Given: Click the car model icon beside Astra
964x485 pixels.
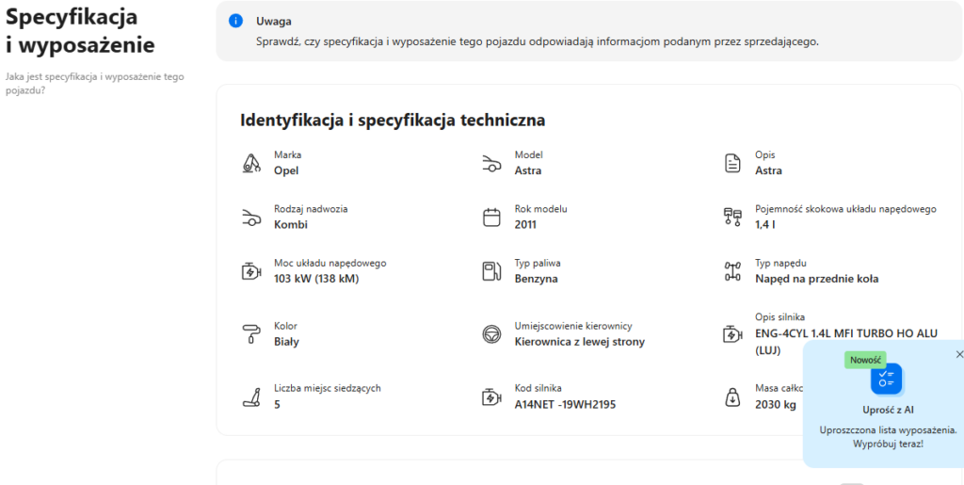Looking at the screenshot, I should click(491, 163).
